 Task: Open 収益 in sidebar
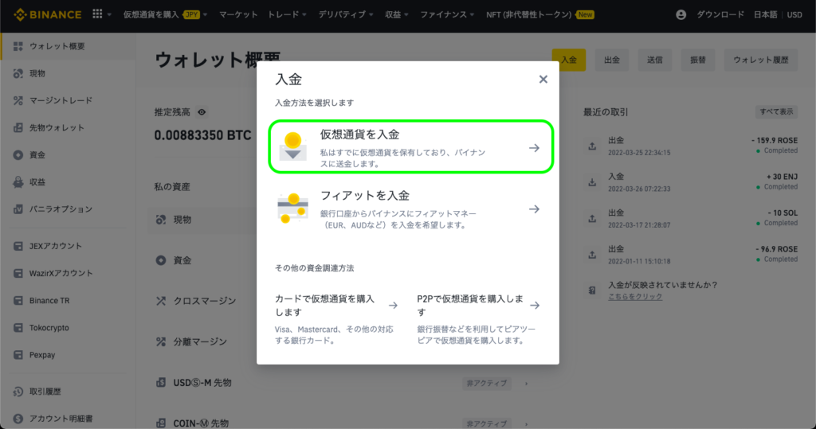click(x=68, y=182)
